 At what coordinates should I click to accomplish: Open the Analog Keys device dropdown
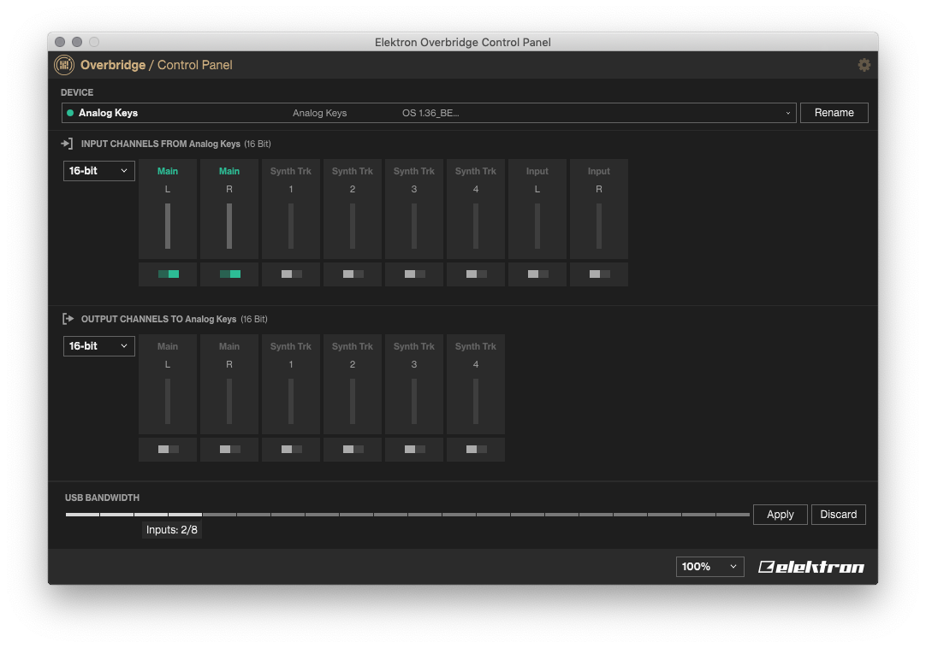point(429,113)
